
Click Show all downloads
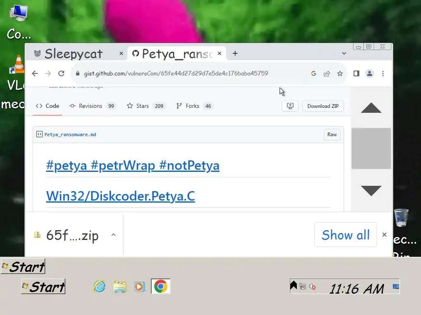click(345, 235)
